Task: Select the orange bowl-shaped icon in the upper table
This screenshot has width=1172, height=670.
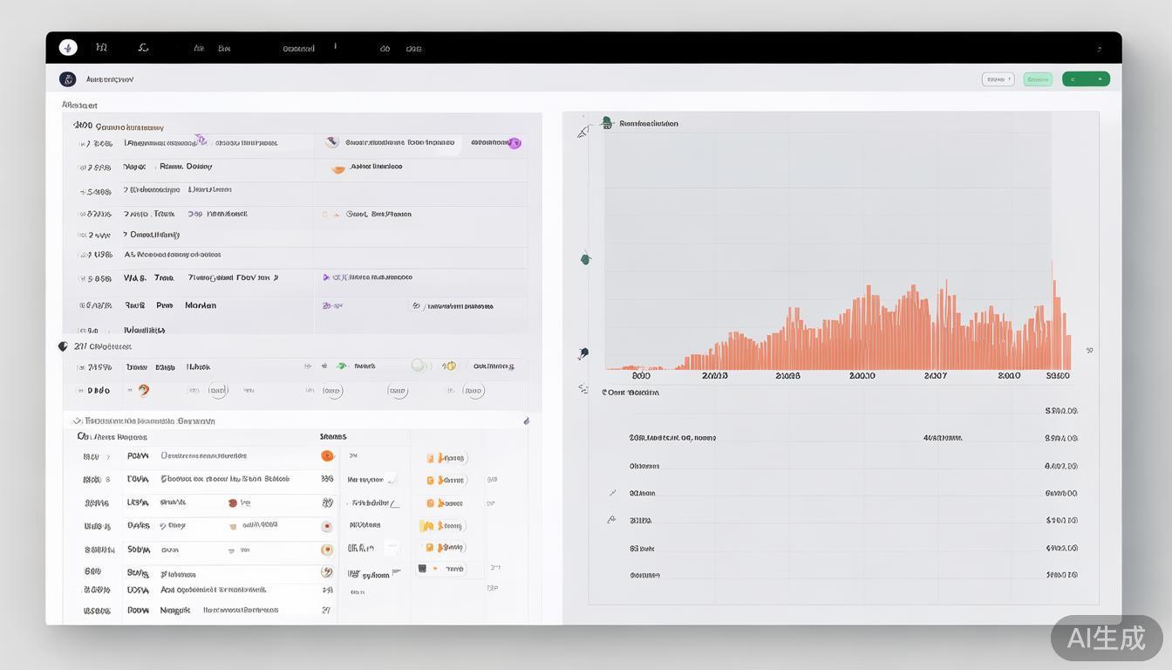Action: coord(337,168)
